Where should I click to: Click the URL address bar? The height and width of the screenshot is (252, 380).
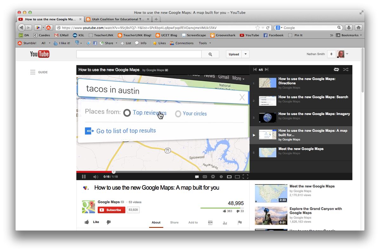[155, 28]
